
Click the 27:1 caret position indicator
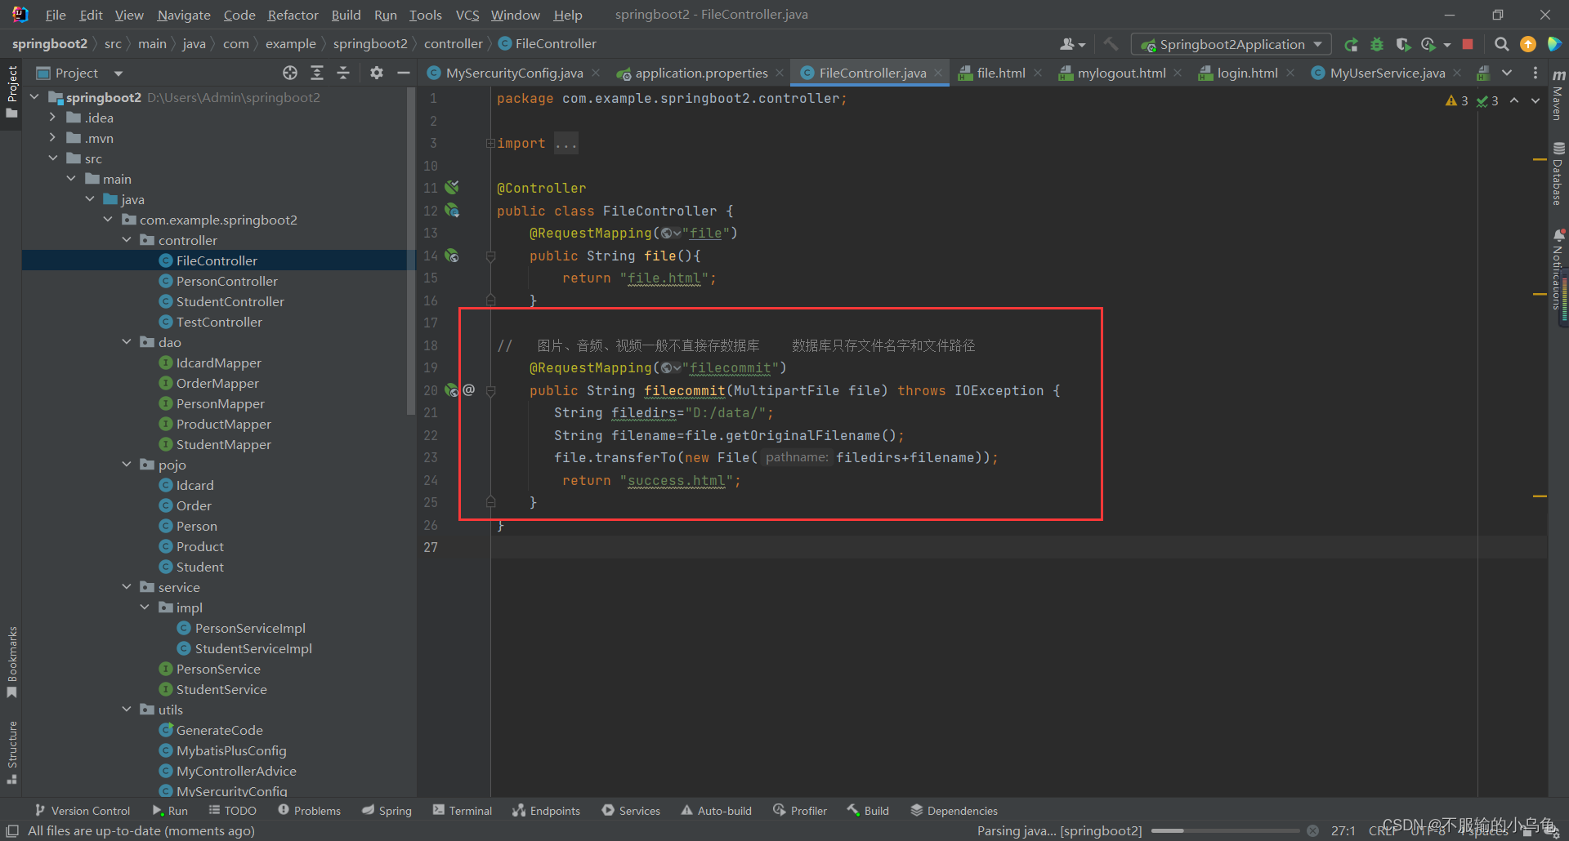(1343, 831)
